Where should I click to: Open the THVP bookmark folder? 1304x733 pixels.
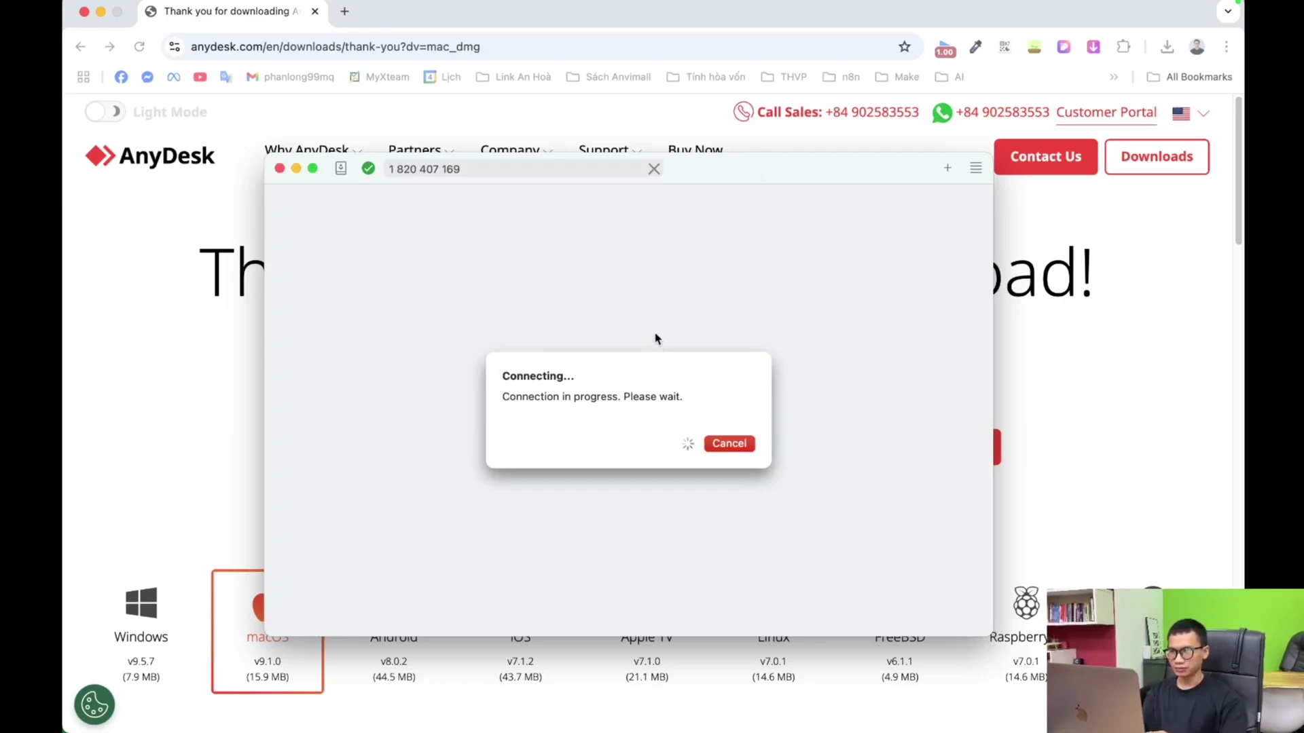784,77
